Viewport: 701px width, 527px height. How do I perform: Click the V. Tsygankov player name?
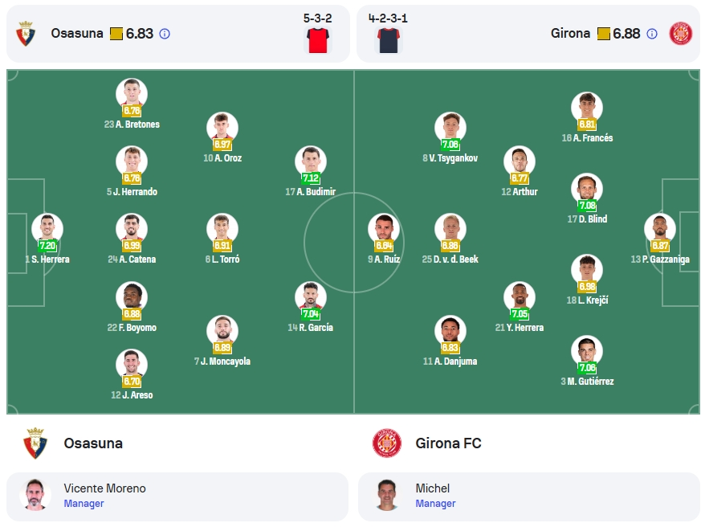pos(450,158)
